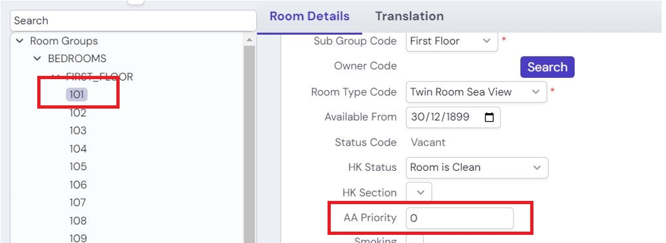Select the Room Details tab

(309, 16)
